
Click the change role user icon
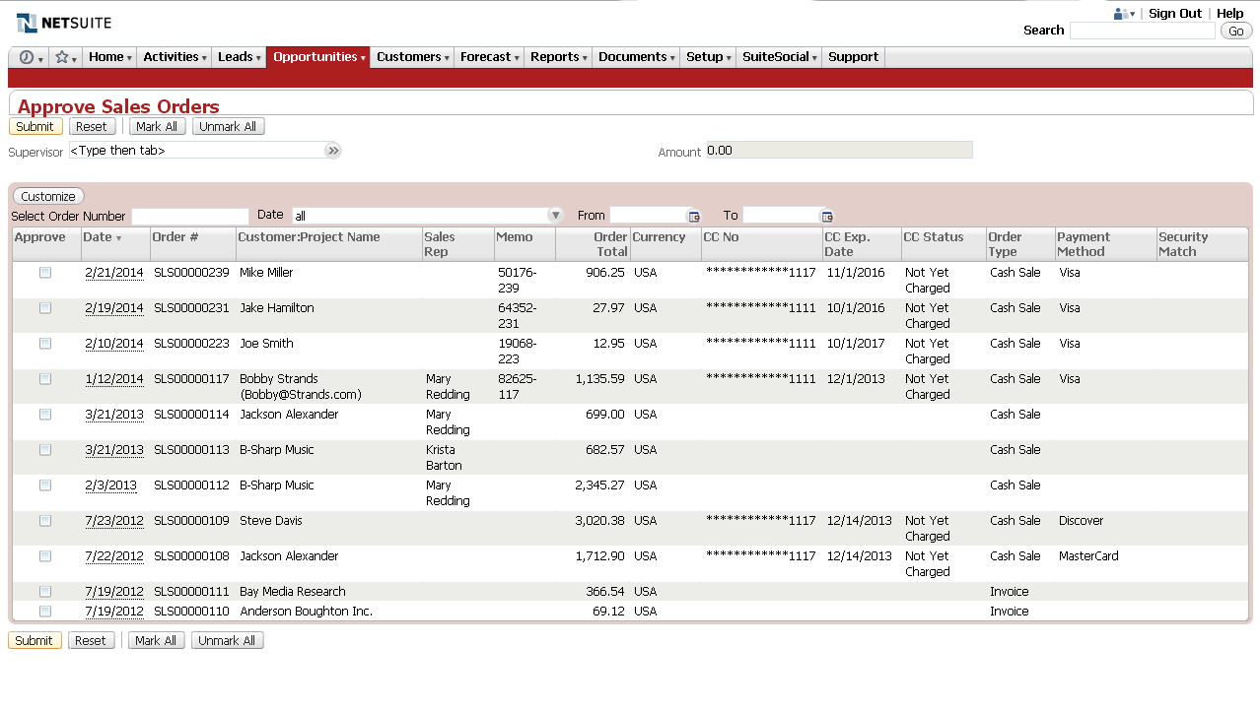(x=1122, y=14)
